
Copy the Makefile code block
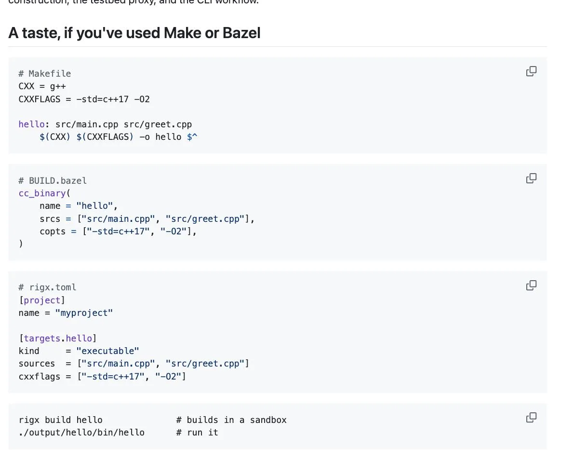click(x=531, y=71)
